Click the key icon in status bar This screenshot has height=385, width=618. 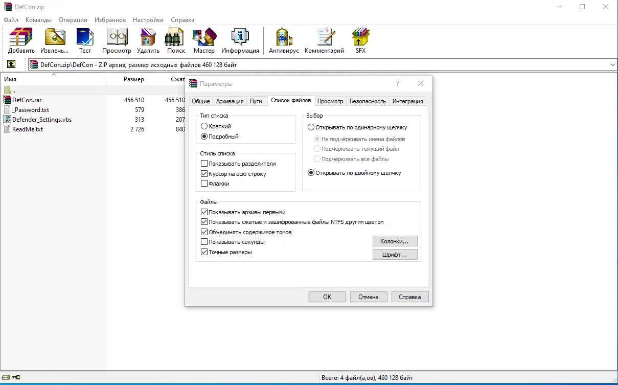(16, 378)
